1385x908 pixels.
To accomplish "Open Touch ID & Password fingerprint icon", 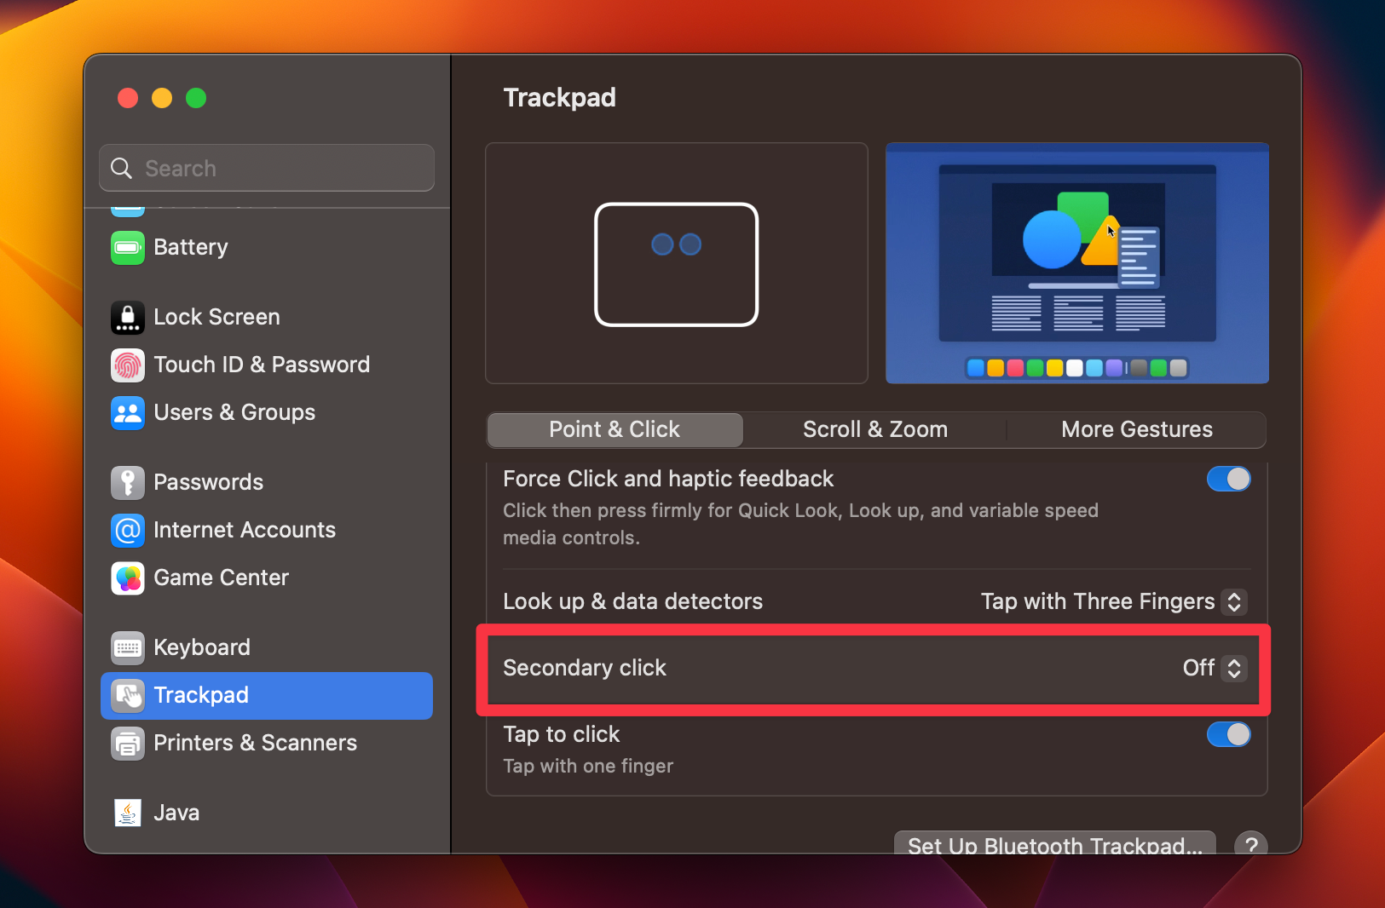I will 128,365.
